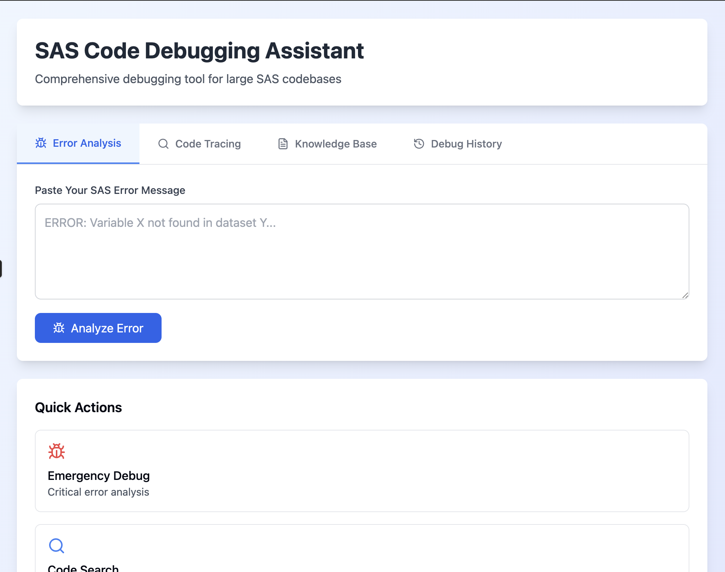This screenshot has width=725, height=572.
Task: Open the Code Search quick action card
Action: 362,548
